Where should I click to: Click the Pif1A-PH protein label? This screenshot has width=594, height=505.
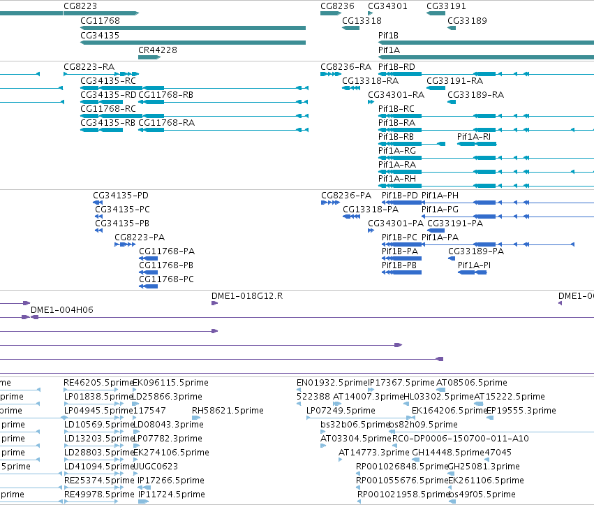point(440,196)
